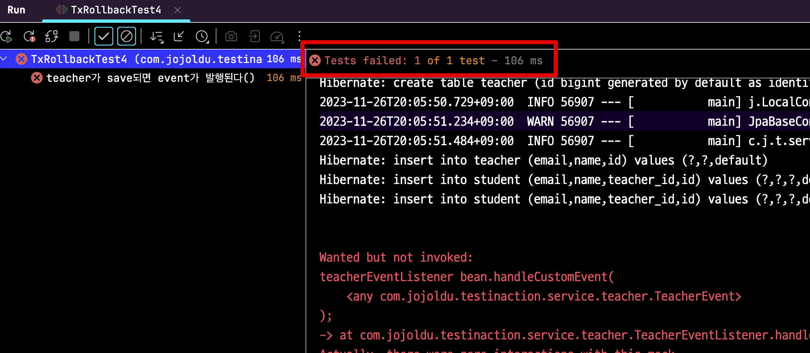Open the Run tool window label
Screen dimensions: 810x353
(16, 10)
